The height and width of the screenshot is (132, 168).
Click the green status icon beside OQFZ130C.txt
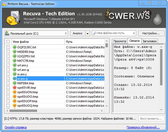click(15, 47)
